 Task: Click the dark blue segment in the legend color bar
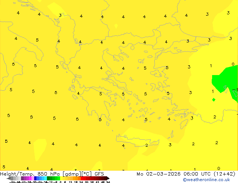pos(35,179)
